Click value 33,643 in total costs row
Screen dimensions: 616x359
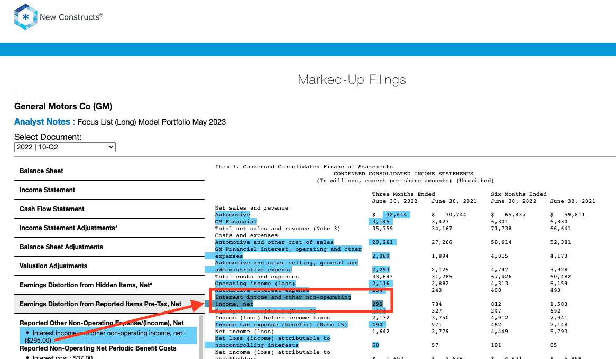pyautogui.click(x=382, y=277)
